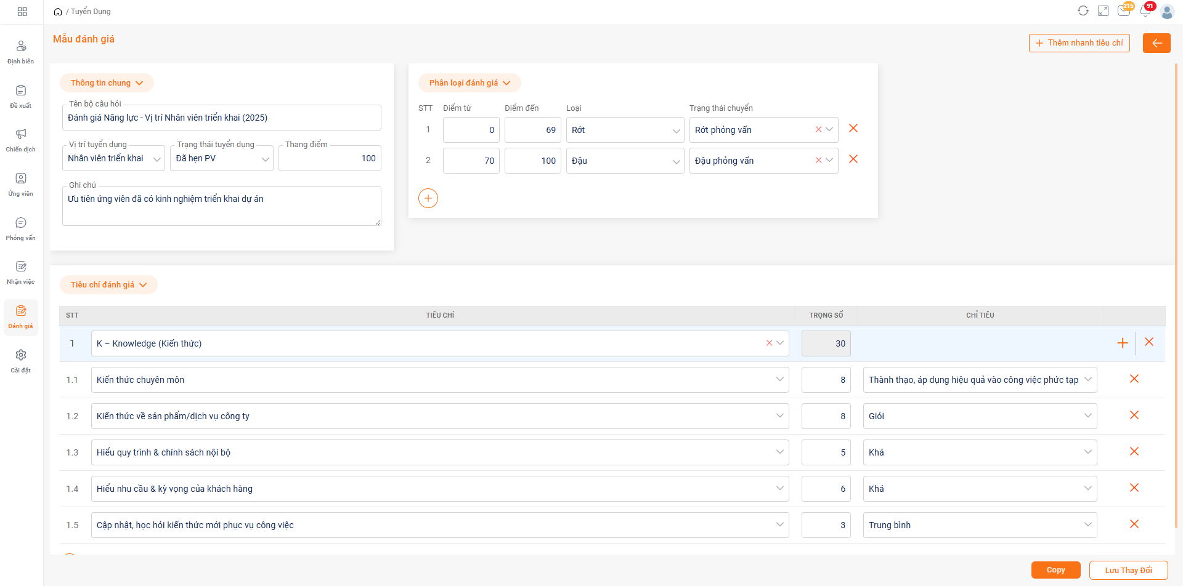This screenshot has width=1183, height=586.
Task: Open Phỏng vấn sidebar menu
Action: click(21, 228)
